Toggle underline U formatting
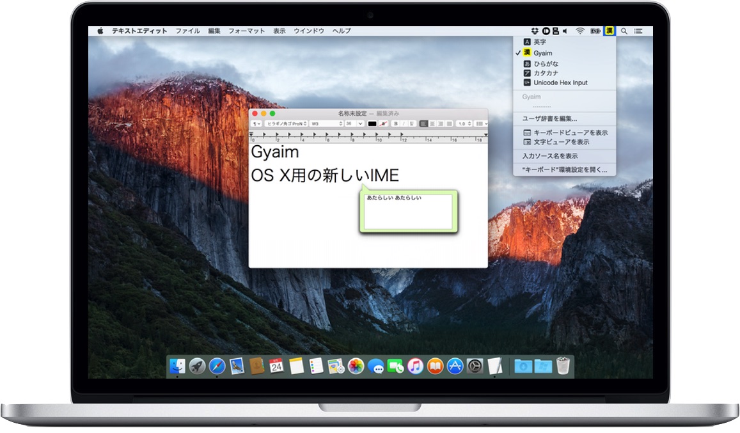Image resolution: width=740 pixels, height=433 pixels. click(x=411, y=123)
